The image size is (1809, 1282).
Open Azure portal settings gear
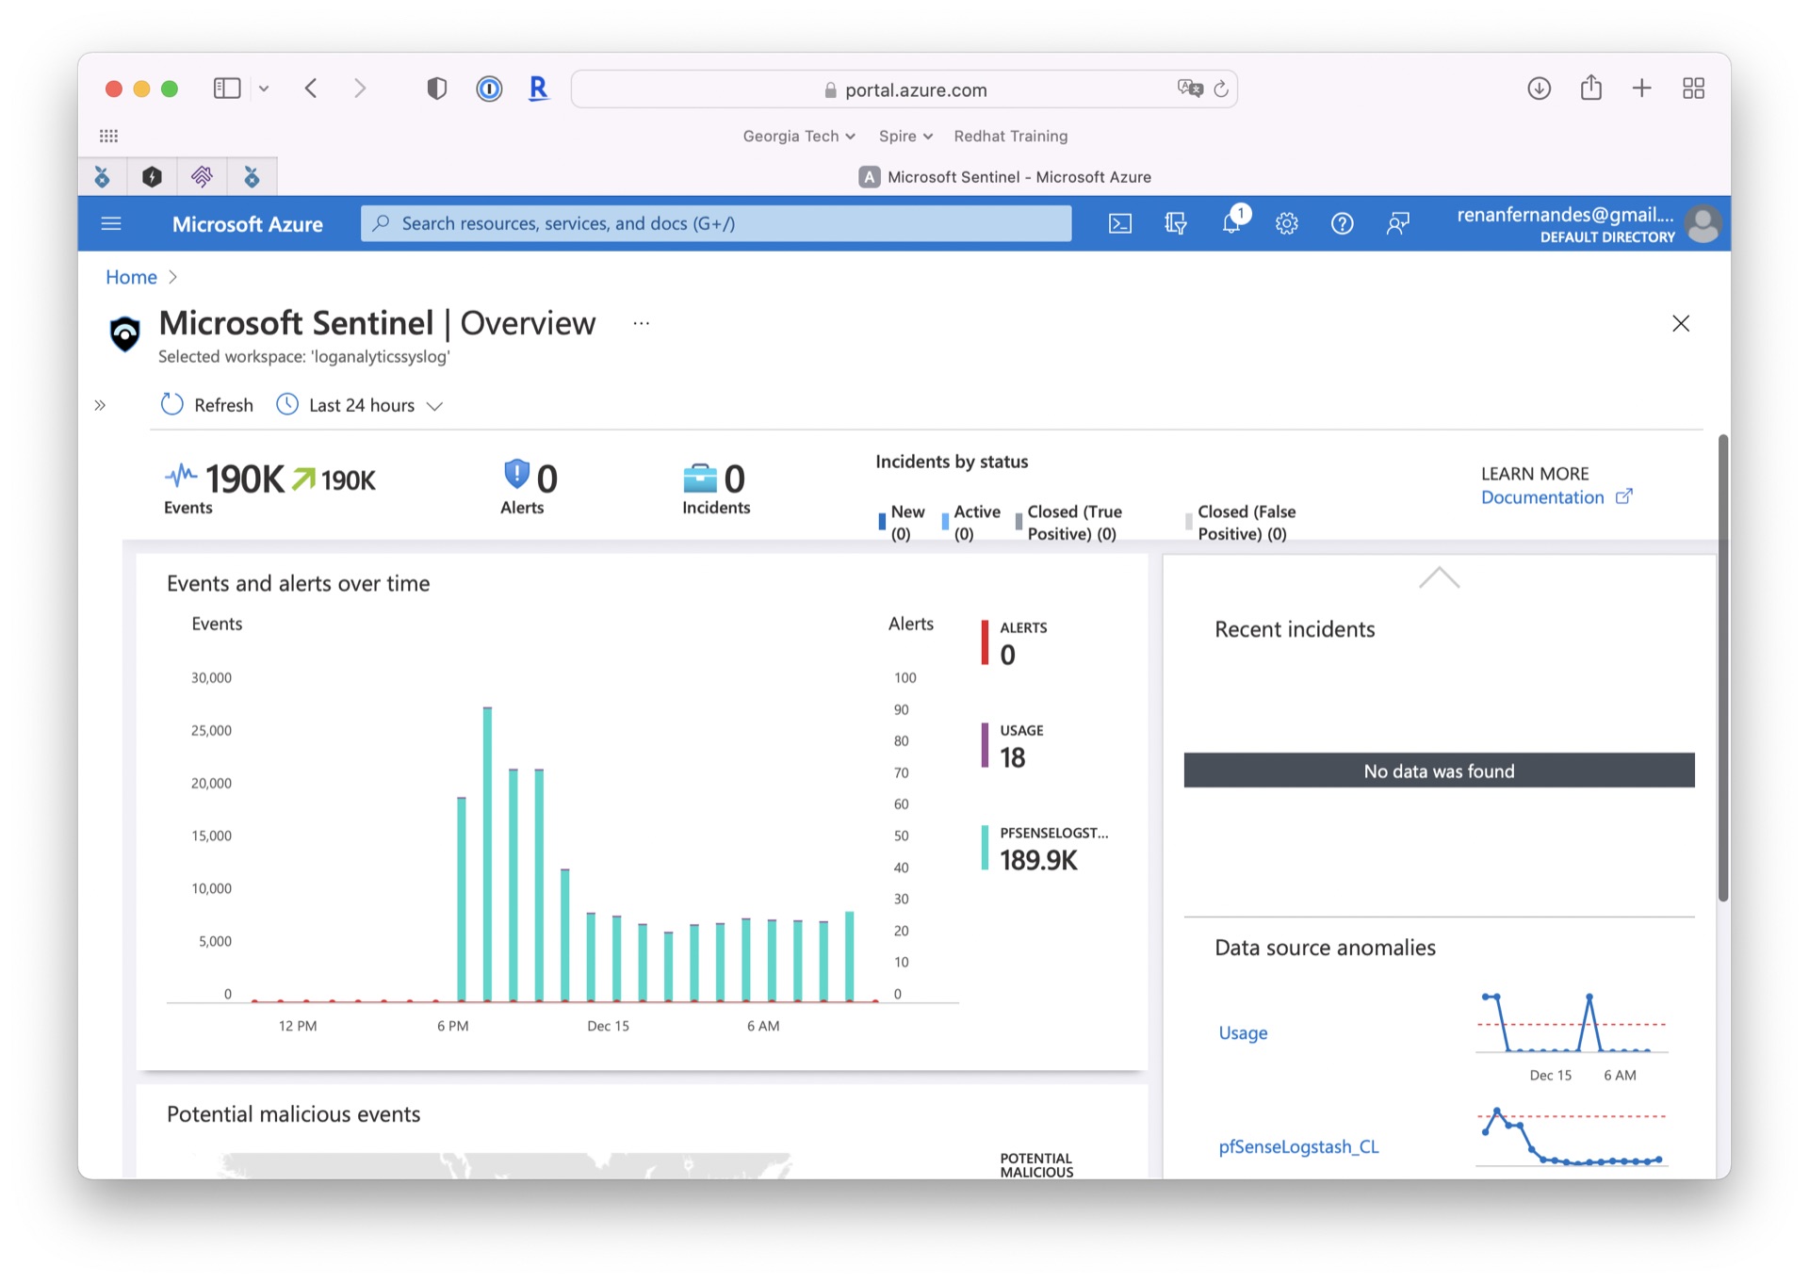(x=1286, y=223)
